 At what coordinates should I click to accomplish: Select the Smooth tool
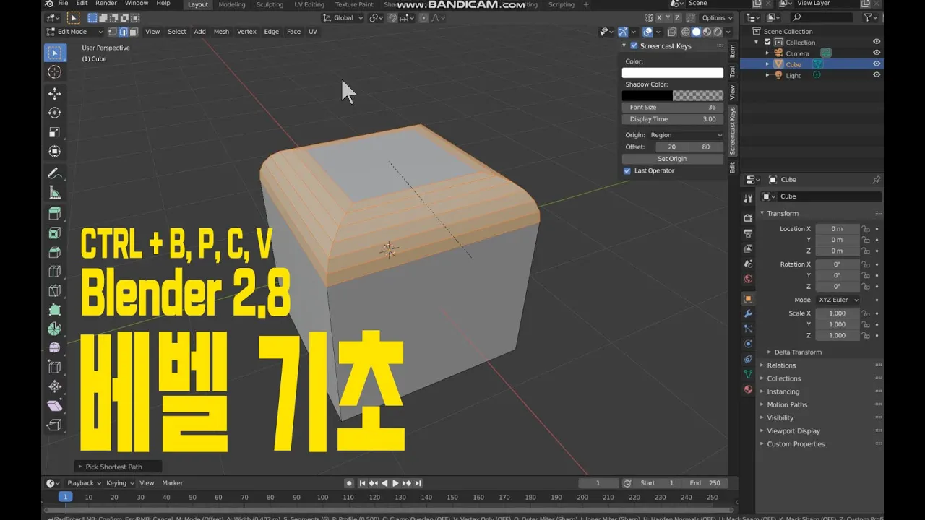pos(54,348)
